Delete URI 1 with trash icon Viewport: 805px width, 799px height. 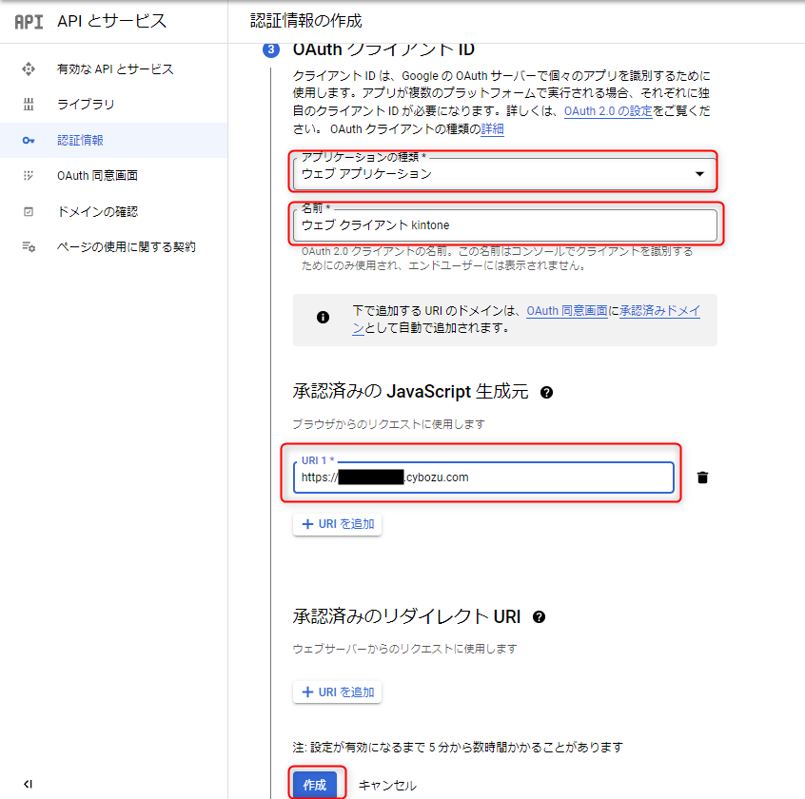click(x=702, y=477)
